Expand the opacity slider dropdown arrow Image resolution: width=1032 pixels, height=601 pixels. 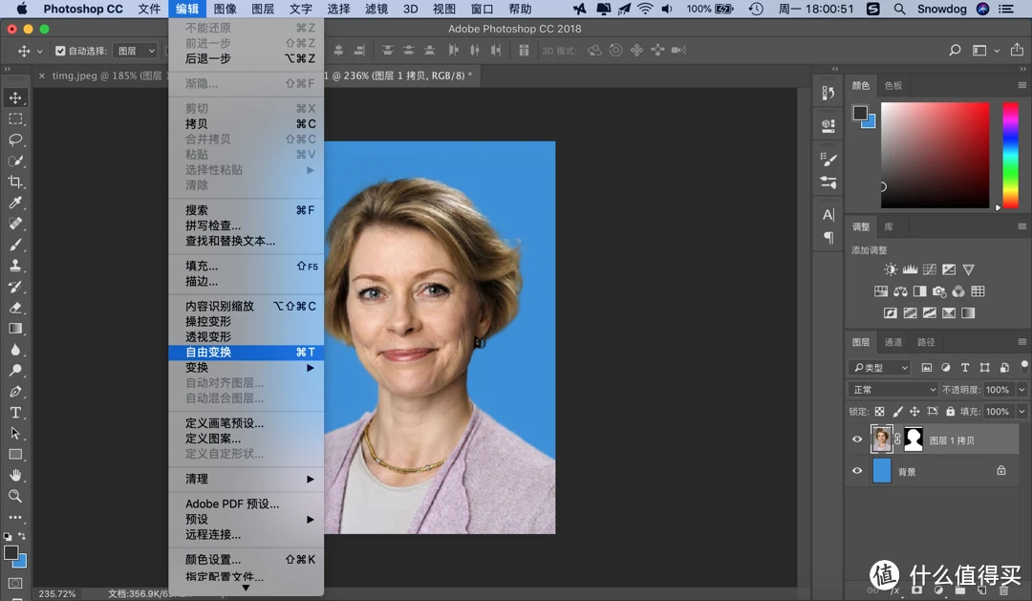tap(1022, 390)
